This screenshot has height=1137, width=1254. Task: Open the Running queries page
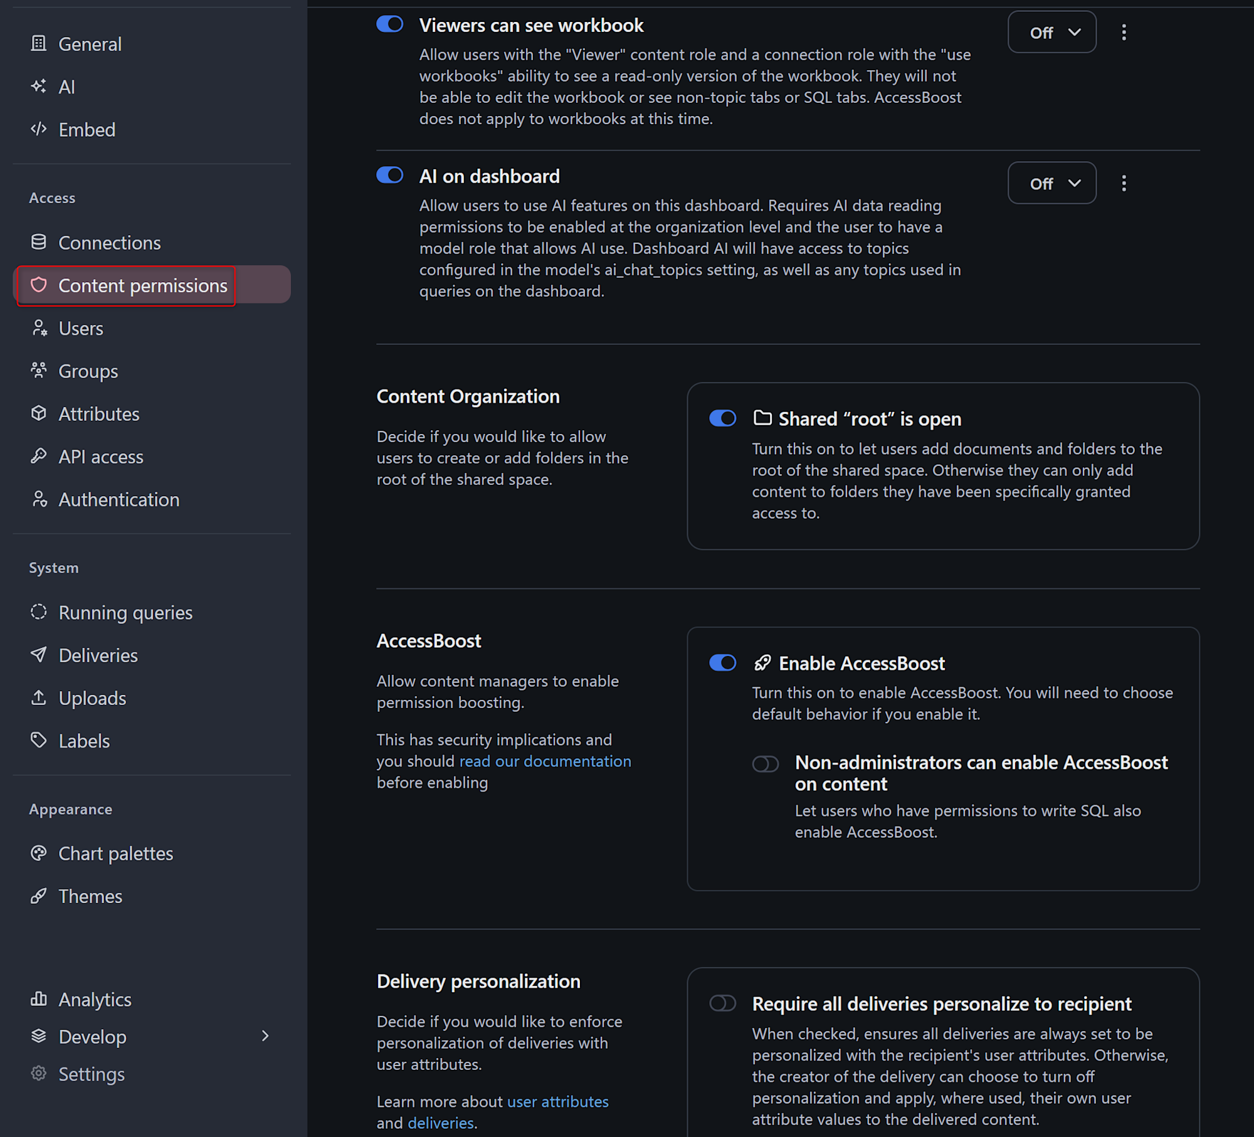pyautogui.click(x=125, y=613)
